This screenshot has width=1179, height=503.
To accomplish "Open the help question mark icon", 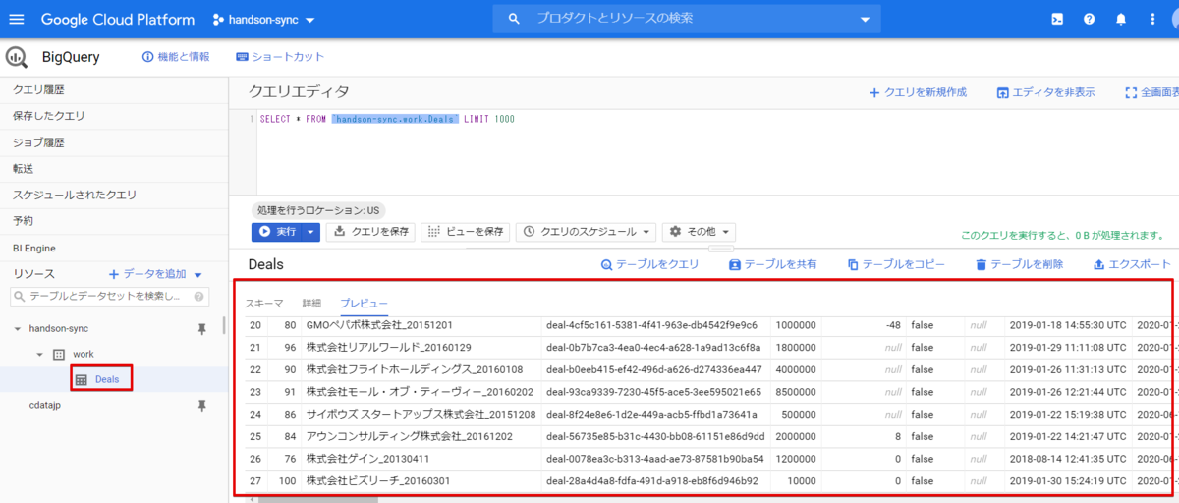I will pos(1089,19).
